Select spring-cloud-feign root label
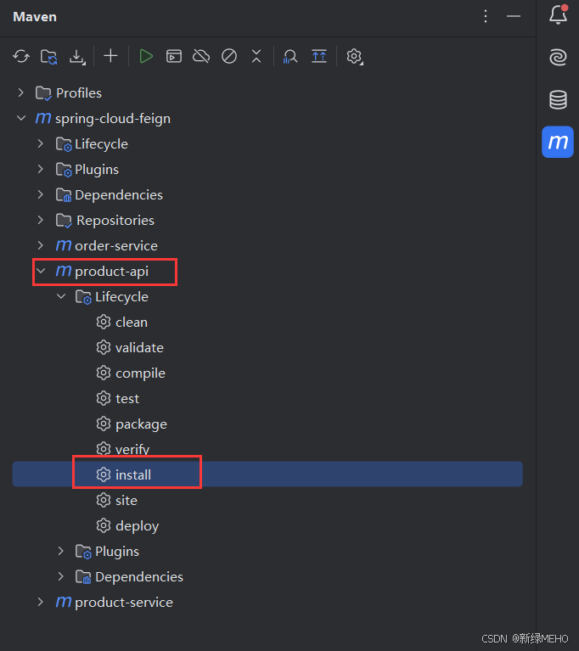 pyautogui.click(x=113, y=119)
